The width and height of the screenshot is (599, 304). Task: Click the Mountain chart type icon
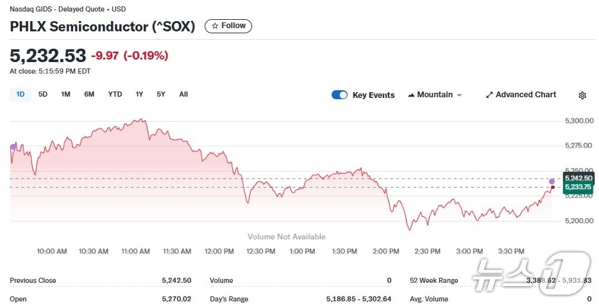click(x=411, y=95)
